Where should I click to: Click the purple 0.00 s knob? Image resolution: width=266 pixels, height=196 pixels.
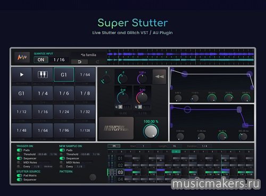(142, 79)
